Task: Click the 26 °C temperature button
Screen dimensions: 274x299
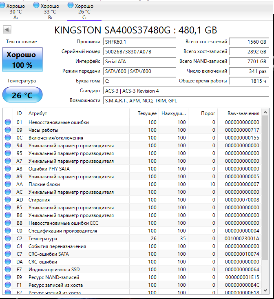Action: coord(22,95)
